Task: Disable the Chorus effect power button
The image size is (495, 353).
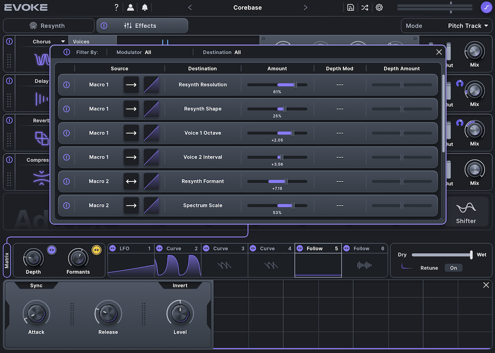Action: [9, 42]
